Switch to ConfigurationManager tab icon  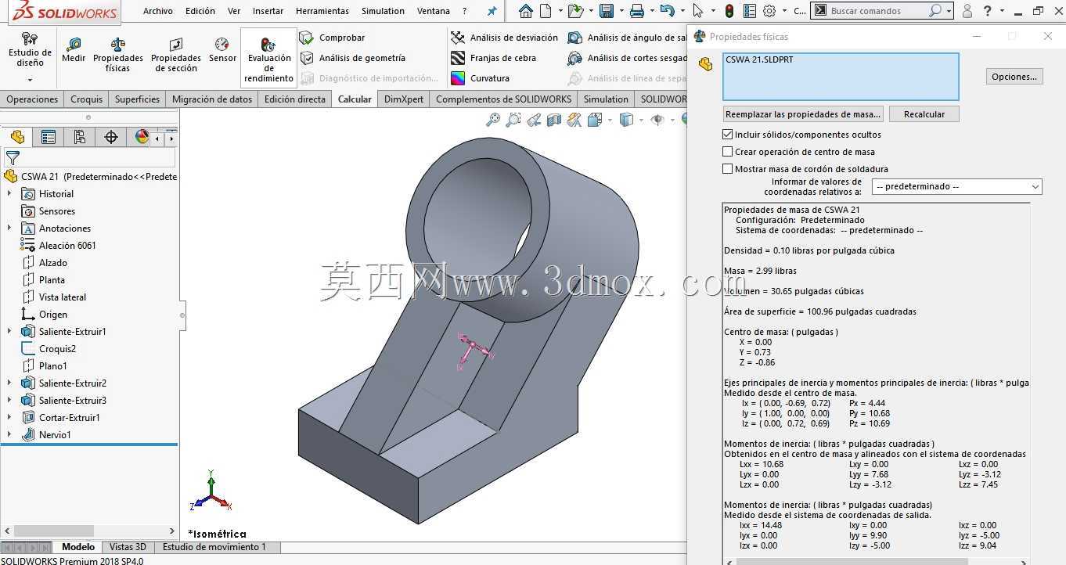80,137
